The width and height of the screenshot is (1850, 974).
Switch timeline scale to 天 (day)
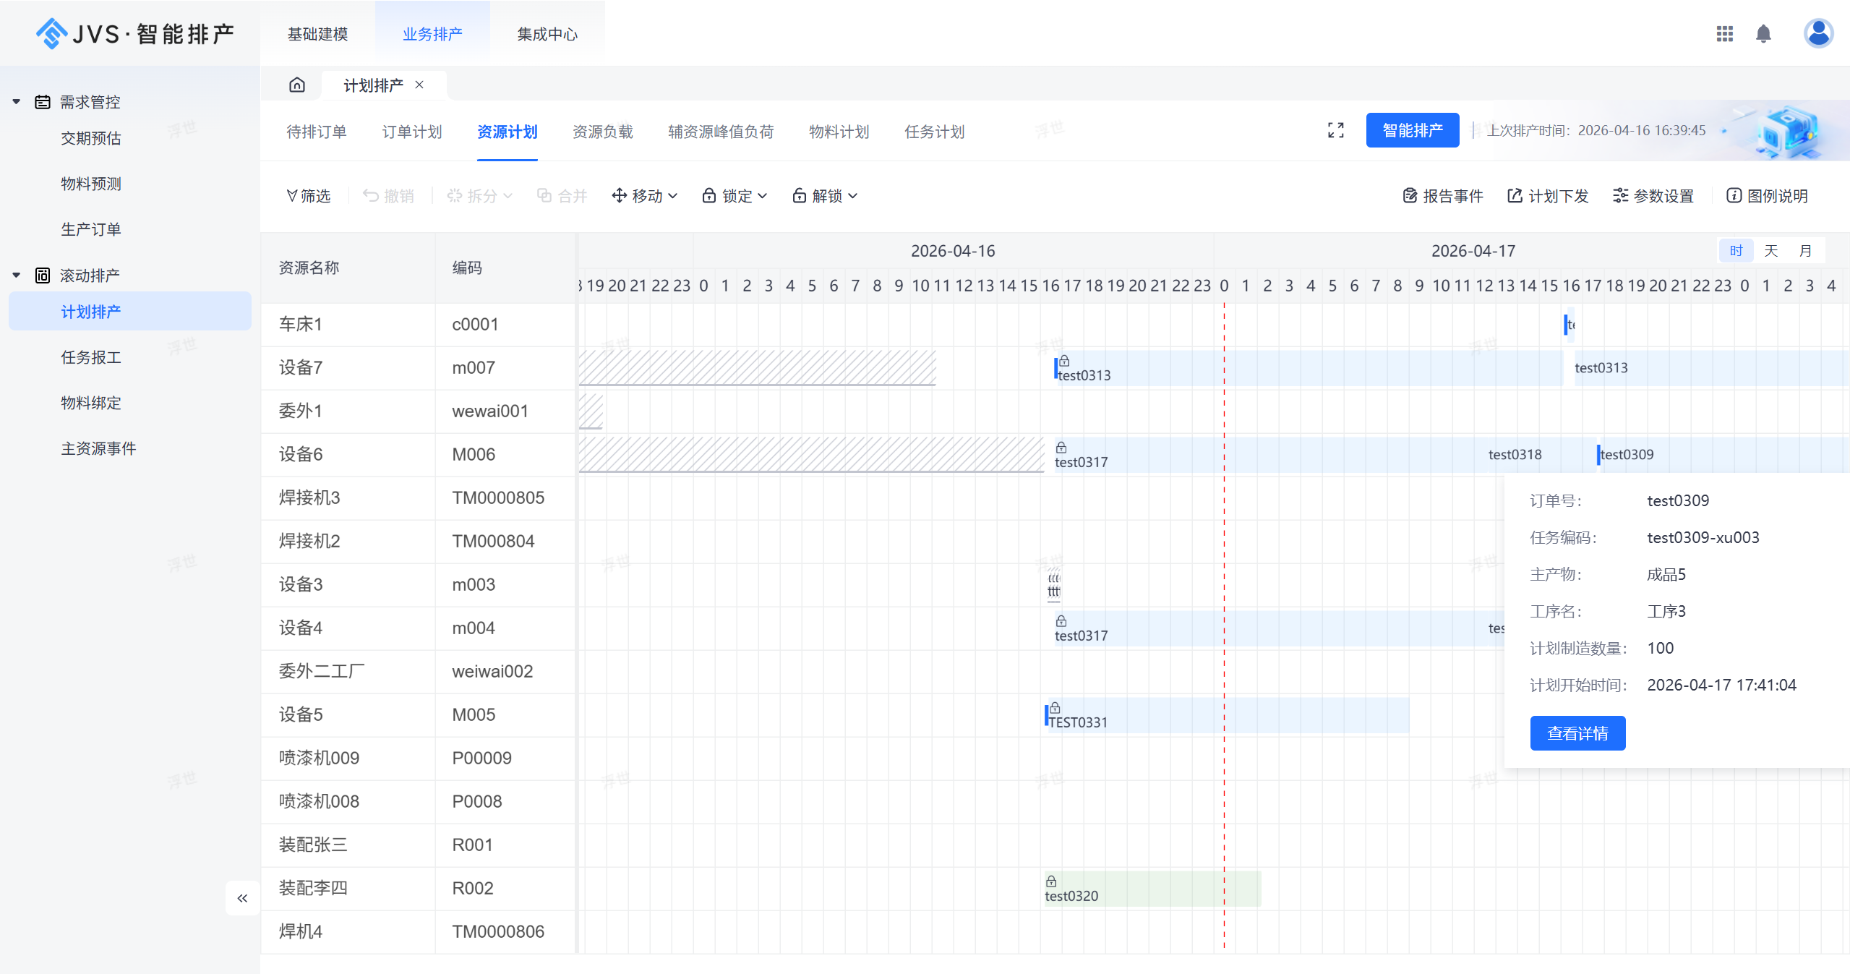coord(1770,251)
